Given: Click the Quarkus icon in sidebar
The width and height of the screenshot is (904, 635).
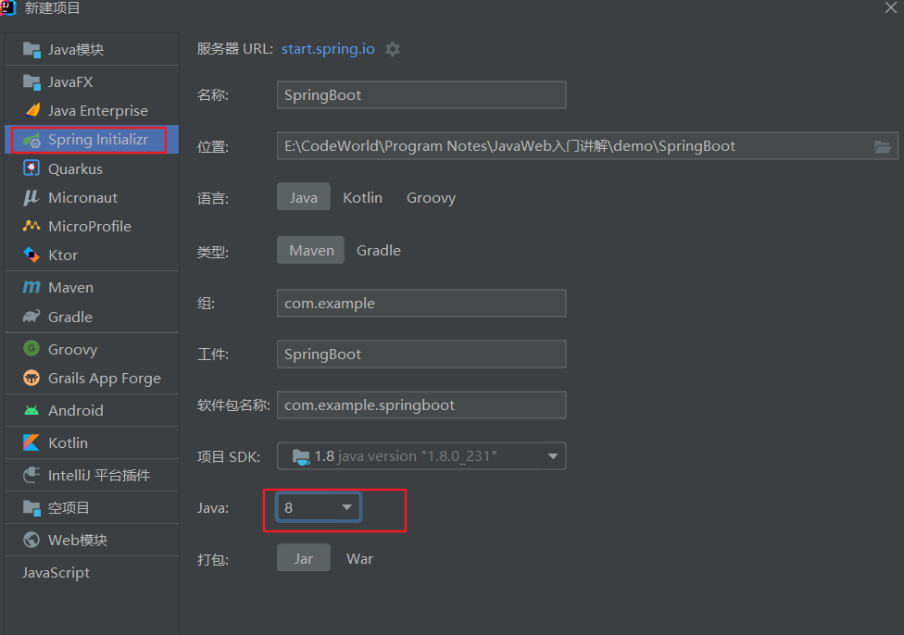Looking at the screenshot, I should tap(31, 168).
